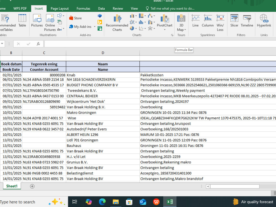This screenshot has width=276, height=207.
Task: Expand the Screenshot dropdown arrow
Action: tap(63, 29)
